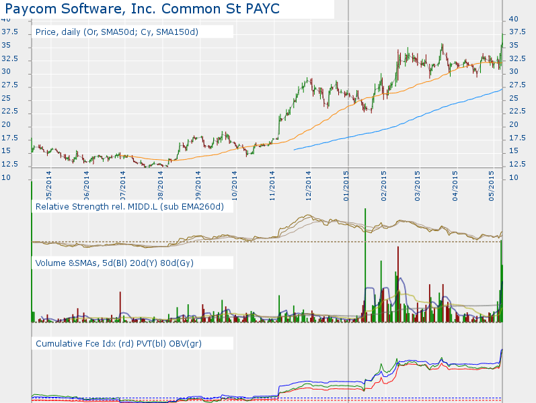536x403 pixels.
Task: Click the 17.5 price label on left axis
Action: [9, 138]
